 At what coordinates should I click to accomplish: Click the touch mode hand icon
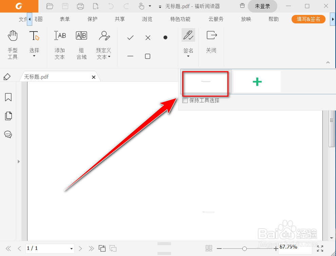[x=142, y=6]
